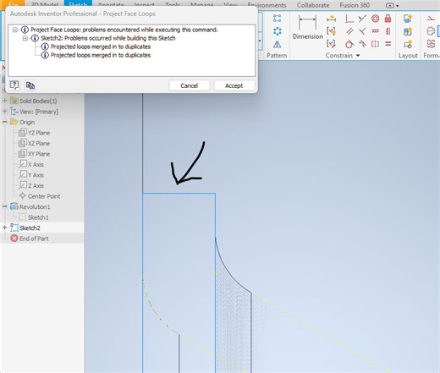Apply the Horizontal constraint
The width and height of the screenshot is (440, 373).
pyautogui.click(x=375, y=31)
